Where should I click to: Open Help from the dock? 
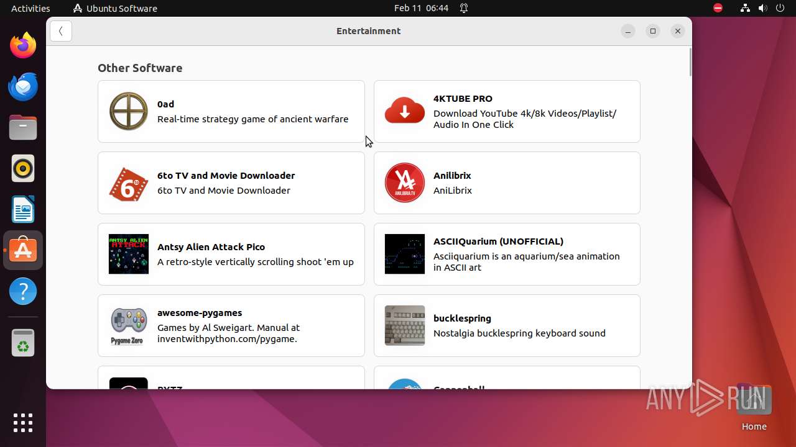pyautogui.click(x=23, y=291)
